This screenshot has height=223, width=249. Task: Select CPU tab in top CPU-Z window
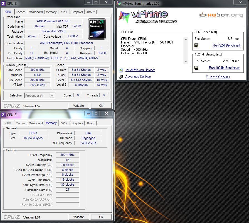(x=8, y=12)
